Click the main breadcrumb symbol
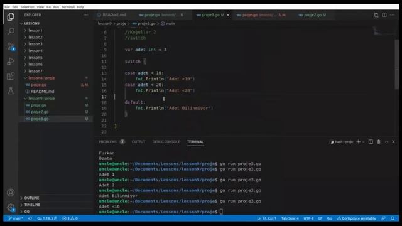The image size is (402, 226). click(x=170, y=24)
